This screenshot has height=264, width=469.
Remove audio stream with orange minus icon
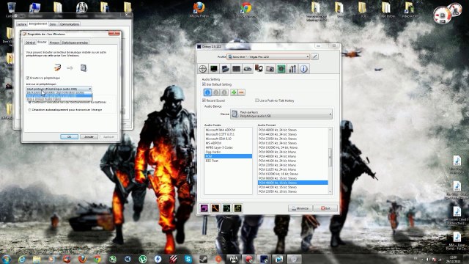(x=242, y=92)
